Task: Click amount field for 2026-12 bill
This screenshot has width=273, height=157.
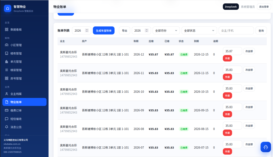Action: point(232,51)
